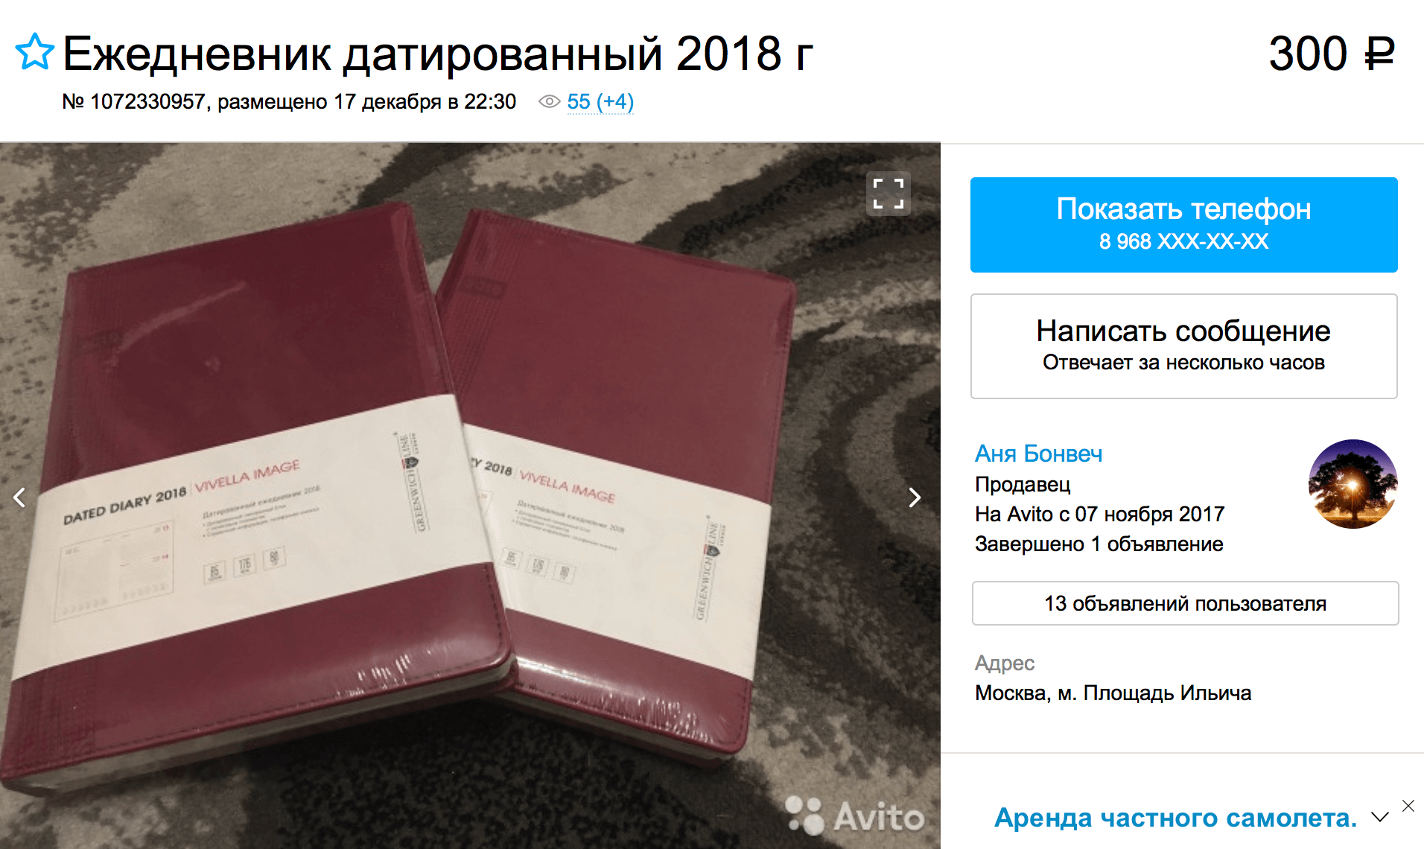Click the 300 ₽ price
This screenshot has height=849, width=1424.
pyautogui.click(x=1331, y=54)
